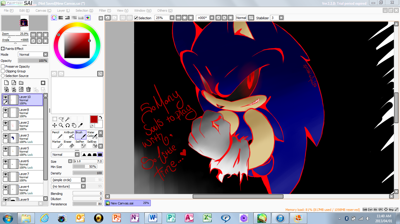The width and height of the screenshot is (400, 224).
Task: Select the Pencil tool
Action: pos(57,134)
